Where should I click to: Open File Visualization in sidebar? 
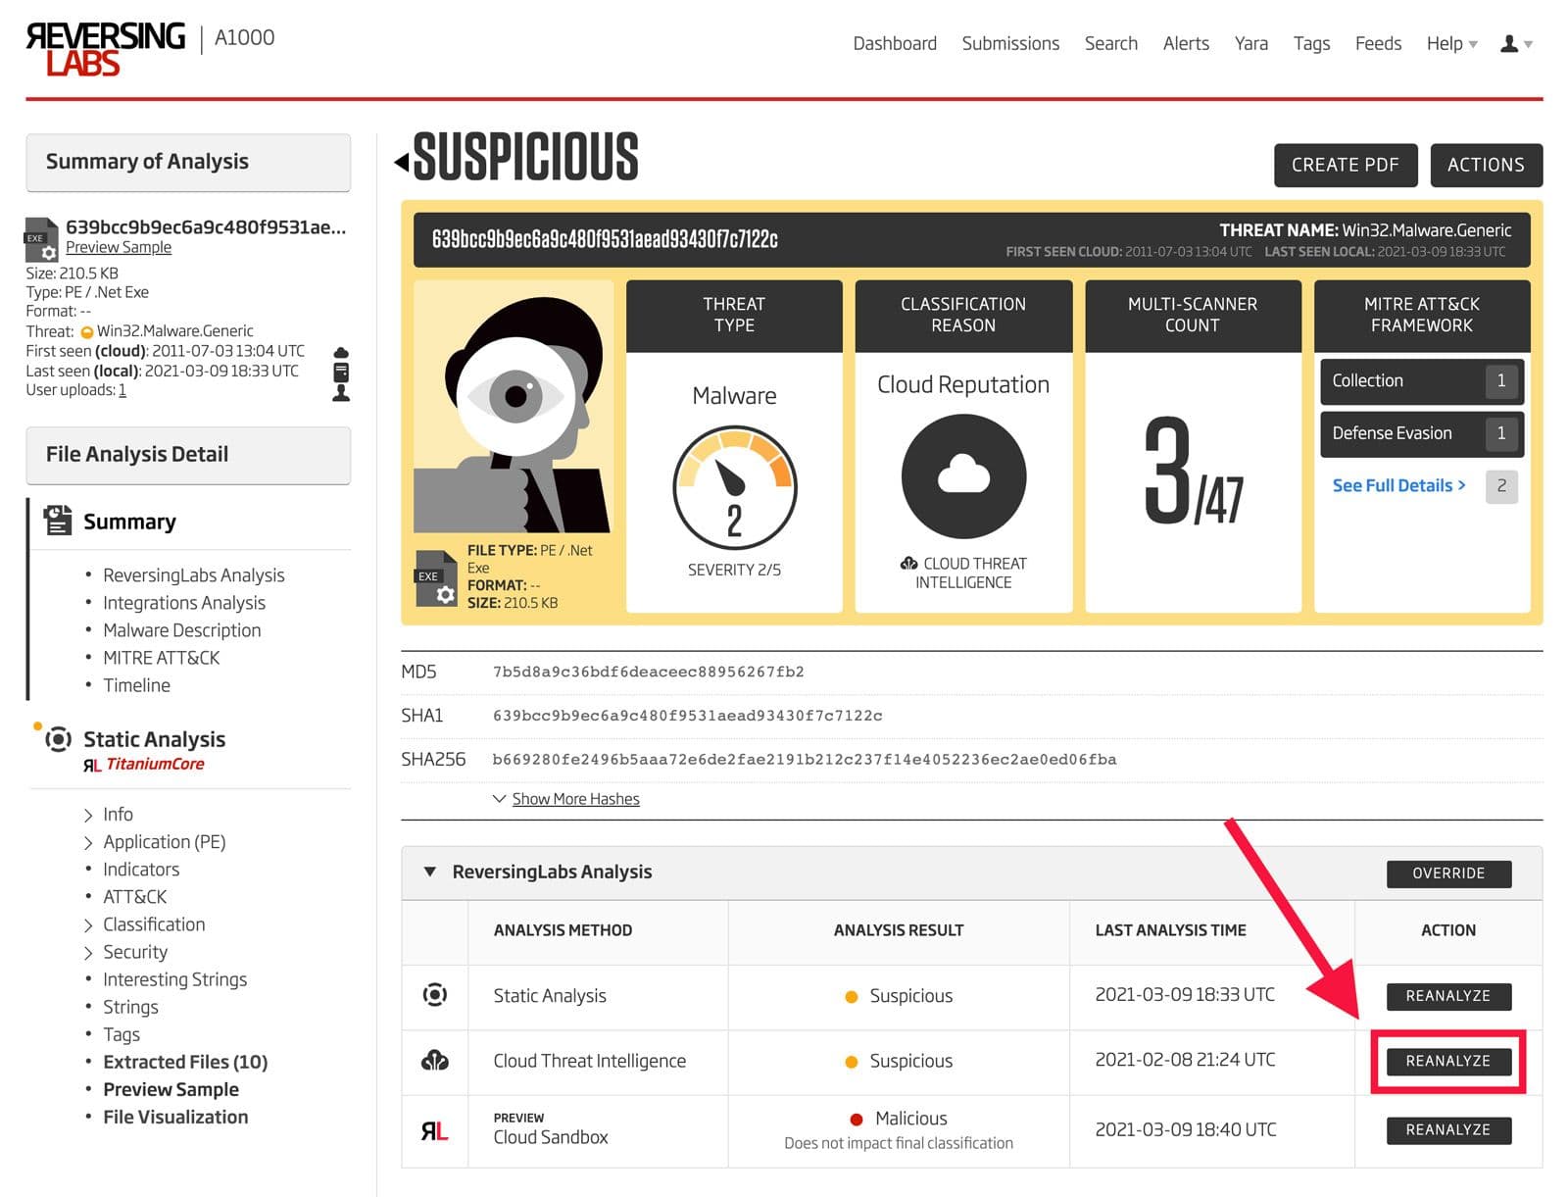(x=175, y=1117)
